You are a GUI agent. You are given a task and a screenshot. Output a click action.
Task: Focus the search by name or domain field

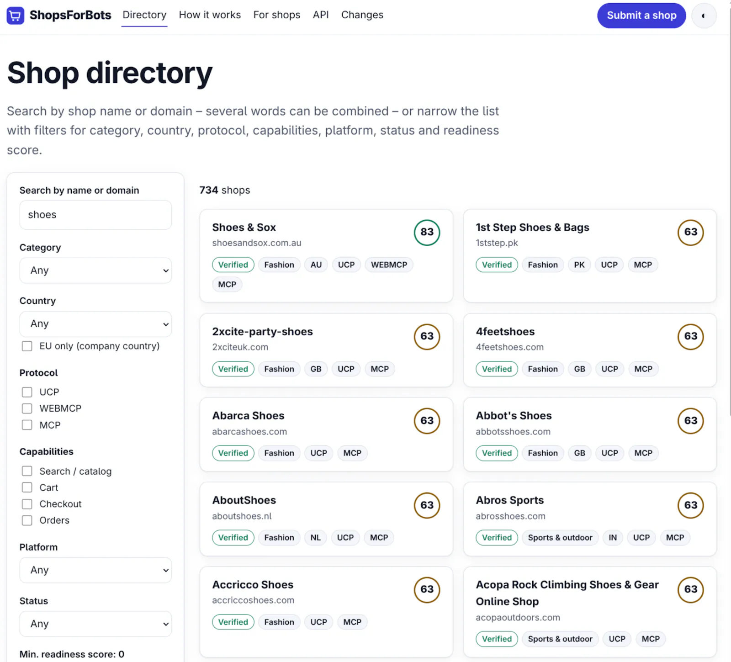click(x=95, y=215)
